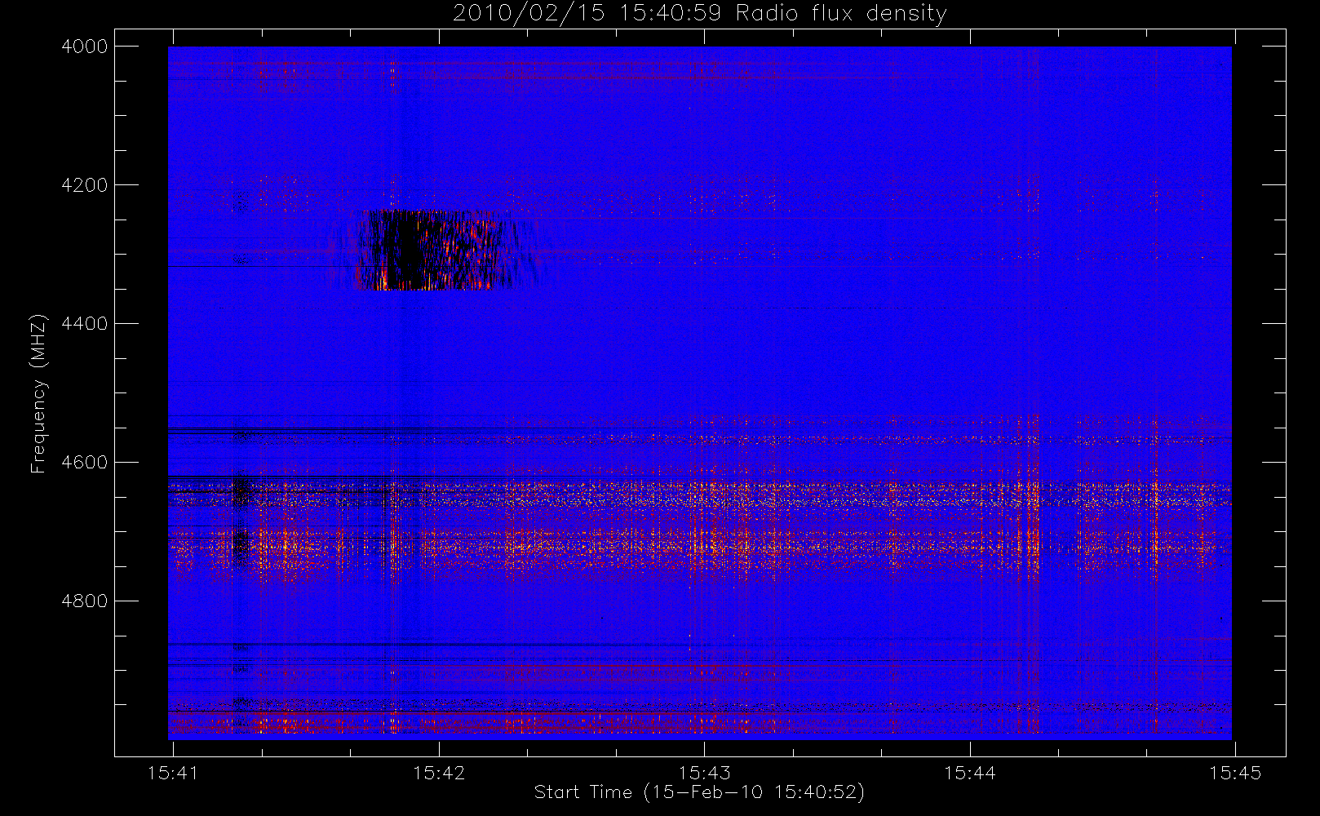Select the 4200 frequency tick label
Image resolution: width=1320 pixels, height=816 pixels.
85,185
